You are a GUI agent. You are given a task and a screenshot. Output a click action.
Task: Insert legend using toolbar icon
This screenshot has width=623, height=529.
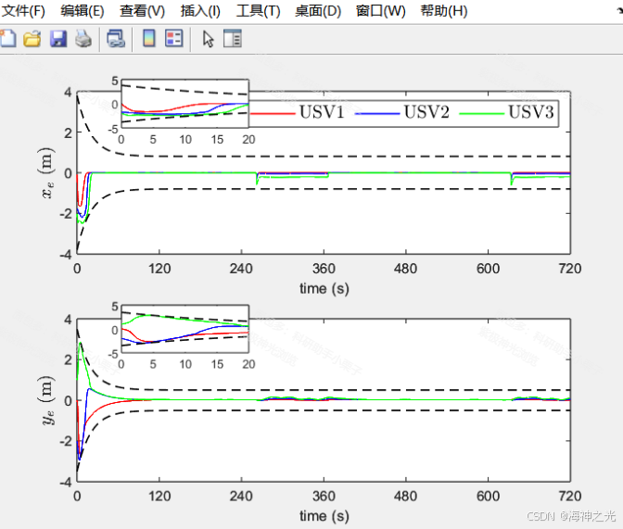174,39
